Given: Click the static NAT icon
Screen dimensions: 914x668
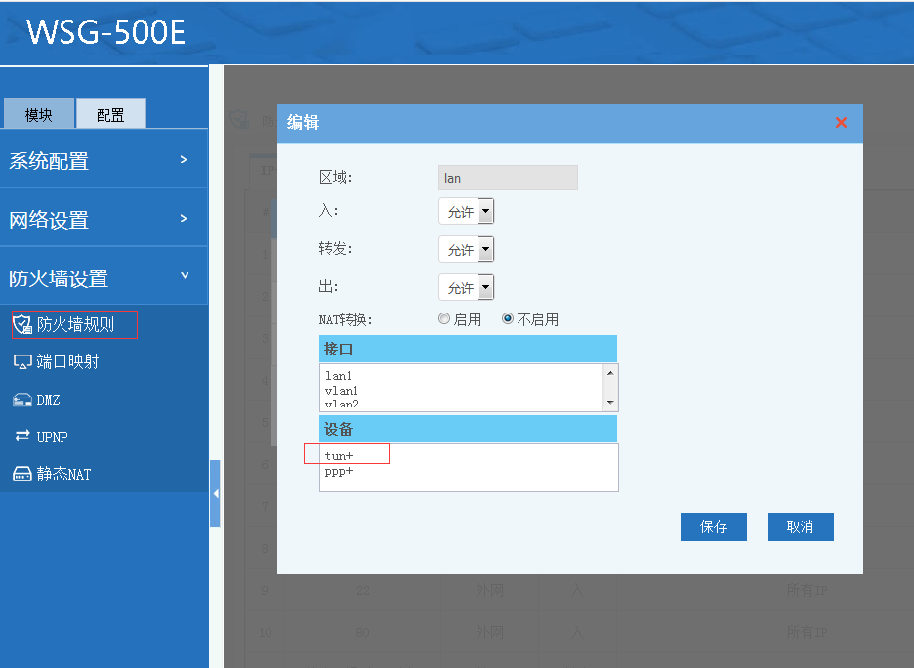Looking at the screenshot, I should tap(21, 475).
